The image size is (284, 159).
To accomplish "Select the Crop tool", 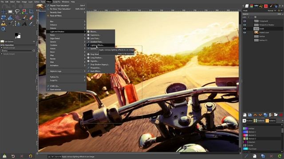I will point(31,11).
